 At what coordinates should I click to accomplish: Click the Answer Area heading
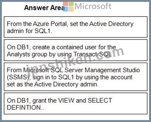click(x=44, y=8)
